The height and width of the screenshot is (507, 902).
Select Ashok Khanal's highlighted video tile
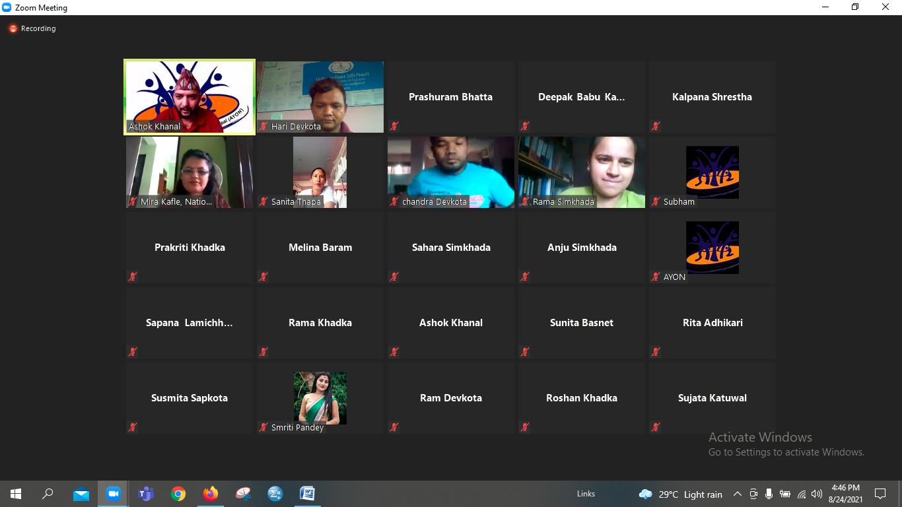(190, 97)
